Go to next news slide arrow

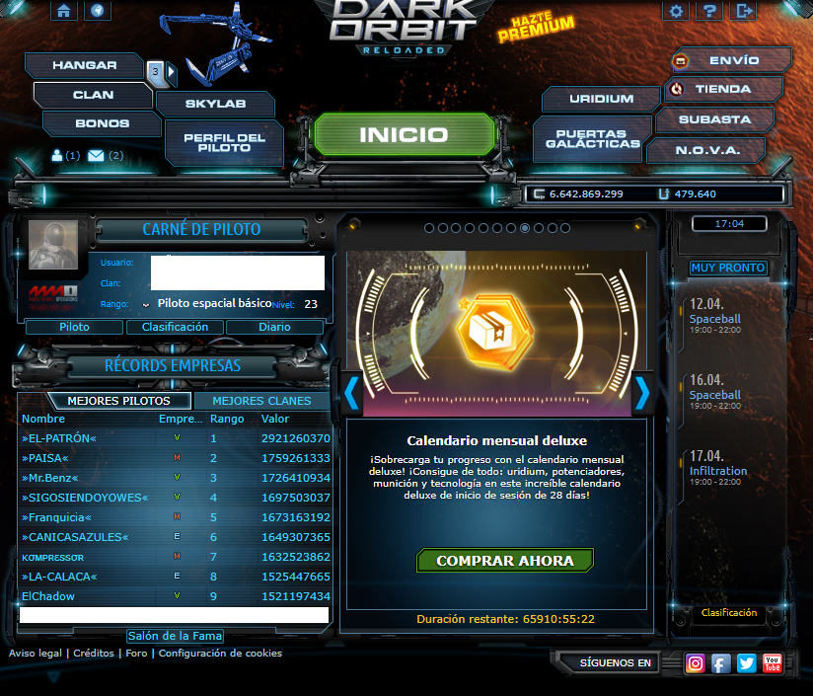pyautogui.click(x=642, y=393)
